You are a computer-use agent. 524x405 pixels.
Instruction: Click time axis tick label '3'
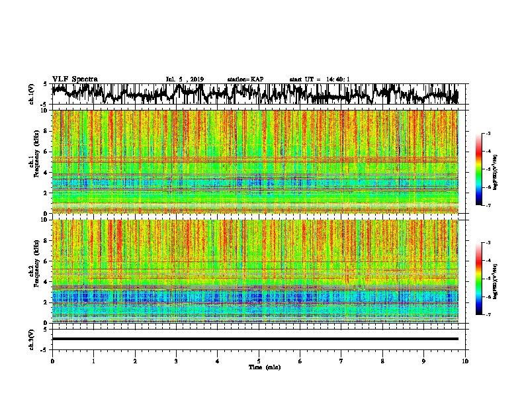click(176, 361)
